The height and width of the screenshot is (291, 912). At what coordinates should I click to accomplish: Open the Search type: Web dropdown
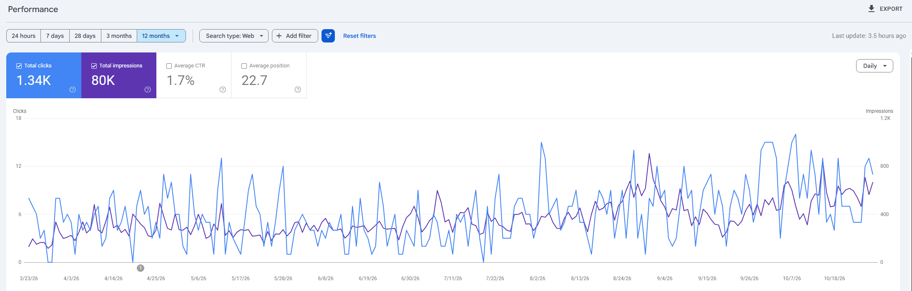click(x=234, y=36)
